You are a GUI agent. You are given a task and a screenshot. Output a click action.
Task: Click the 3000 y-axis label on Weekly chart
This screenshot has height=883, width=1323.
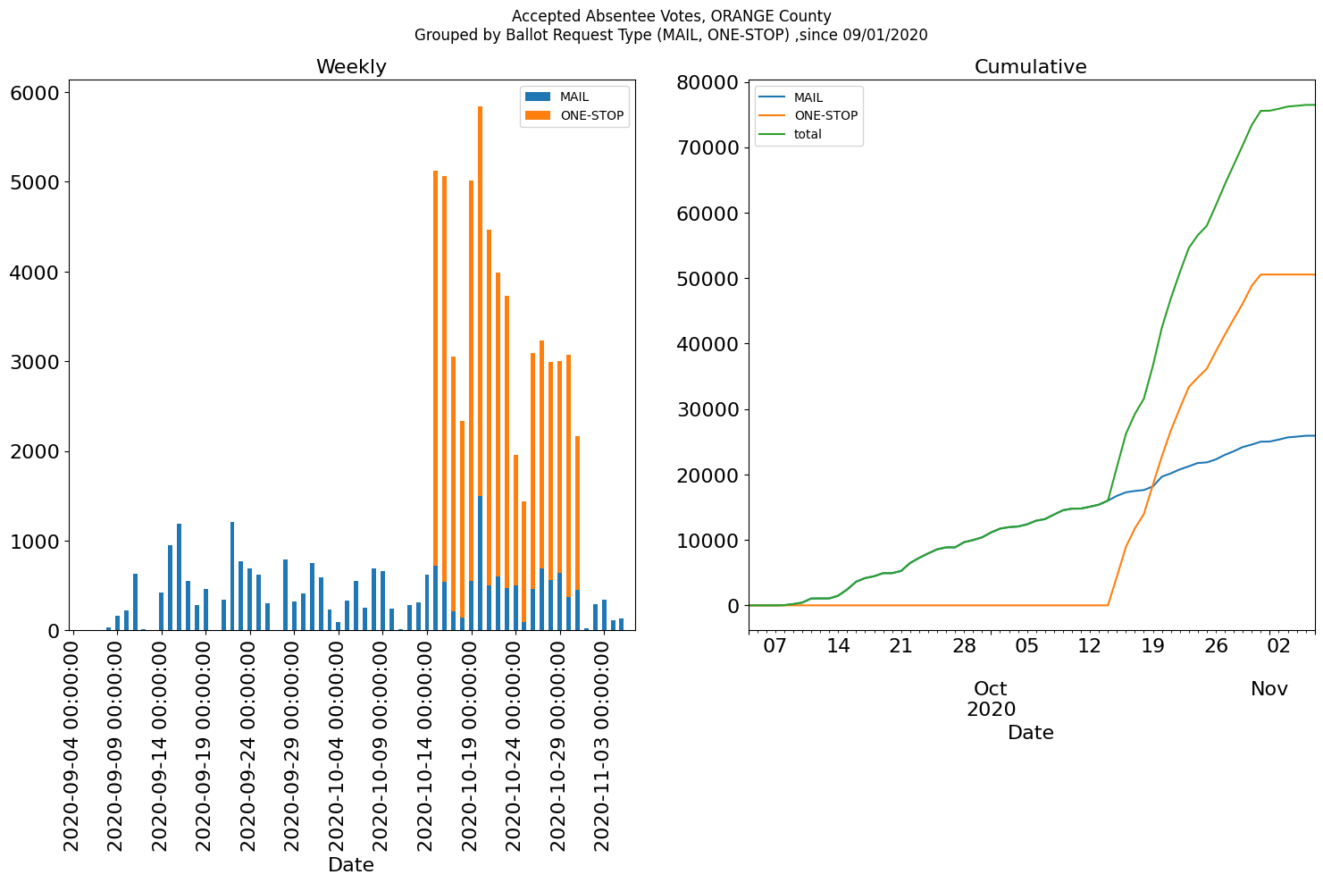pyautogui.click(x=33, y=362)
